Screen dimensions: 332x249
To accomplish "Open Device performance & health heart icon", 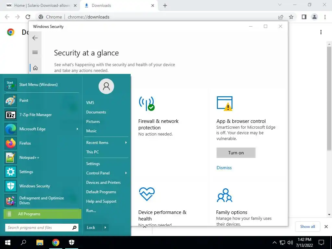I will [147, 194].
